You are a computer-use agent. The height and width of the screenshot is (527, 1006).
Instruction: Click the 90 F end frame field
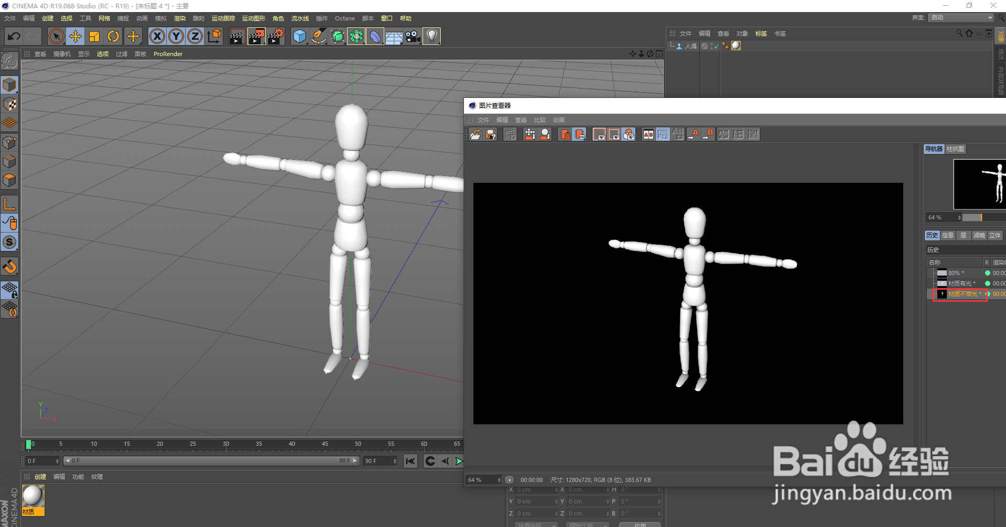coord(381,461)
